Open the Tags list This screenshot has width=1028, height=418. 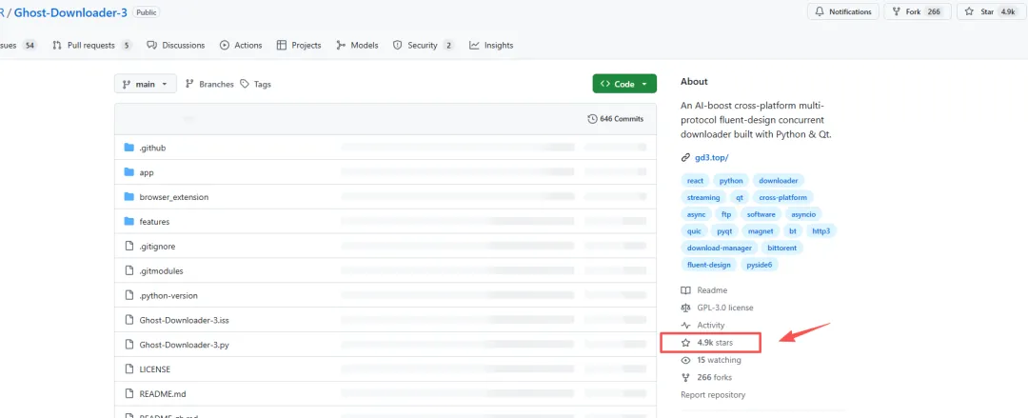click(255, 84)
